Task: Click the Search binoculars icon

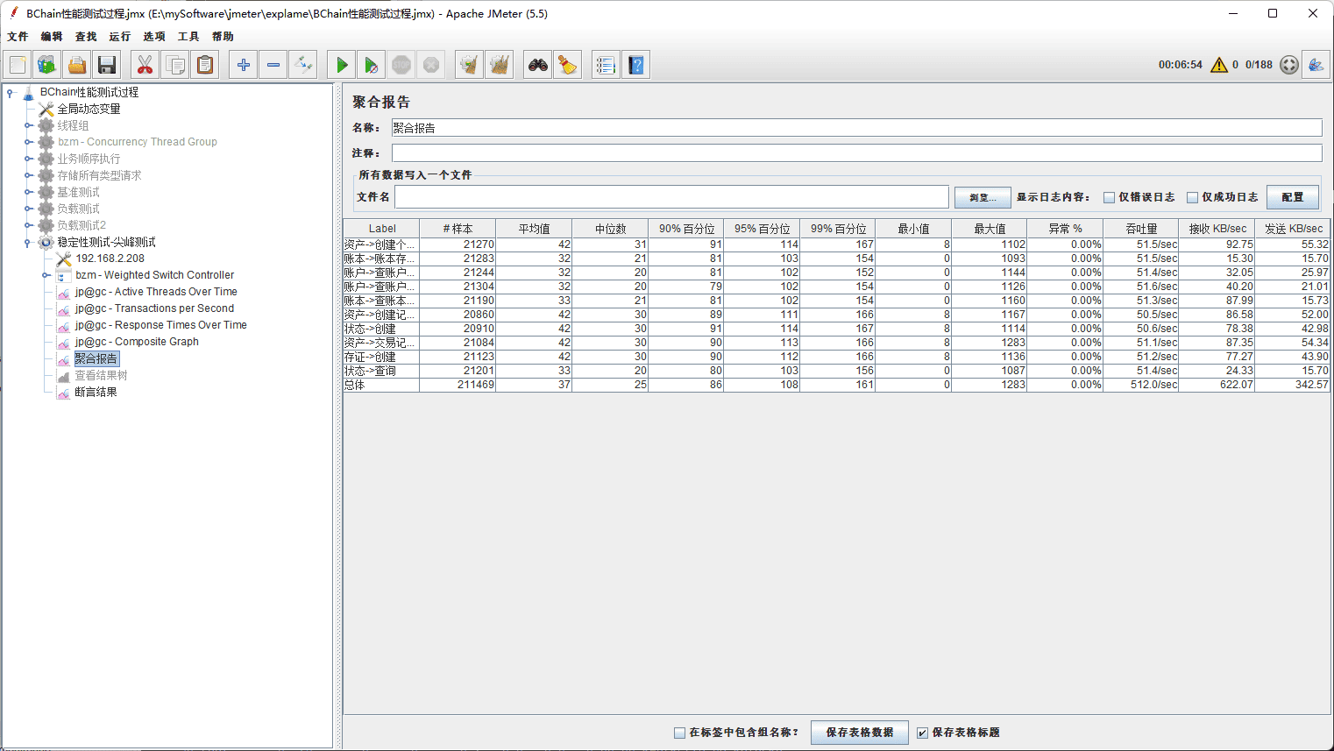Action: tap(537, 65)
